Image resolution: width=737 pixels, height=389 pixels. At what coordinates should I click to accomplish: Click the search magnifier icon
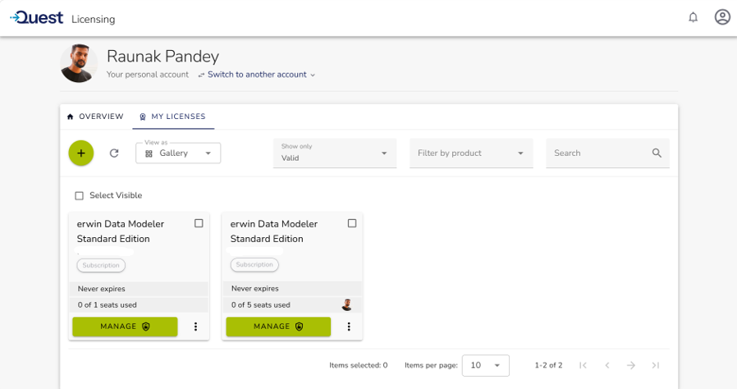pos(657,153)
